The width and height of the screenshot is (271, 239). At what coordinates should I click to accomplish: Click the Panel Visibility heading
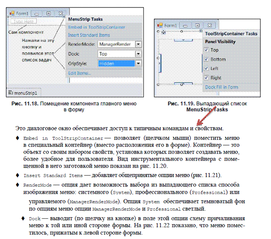tap(220, 42)
